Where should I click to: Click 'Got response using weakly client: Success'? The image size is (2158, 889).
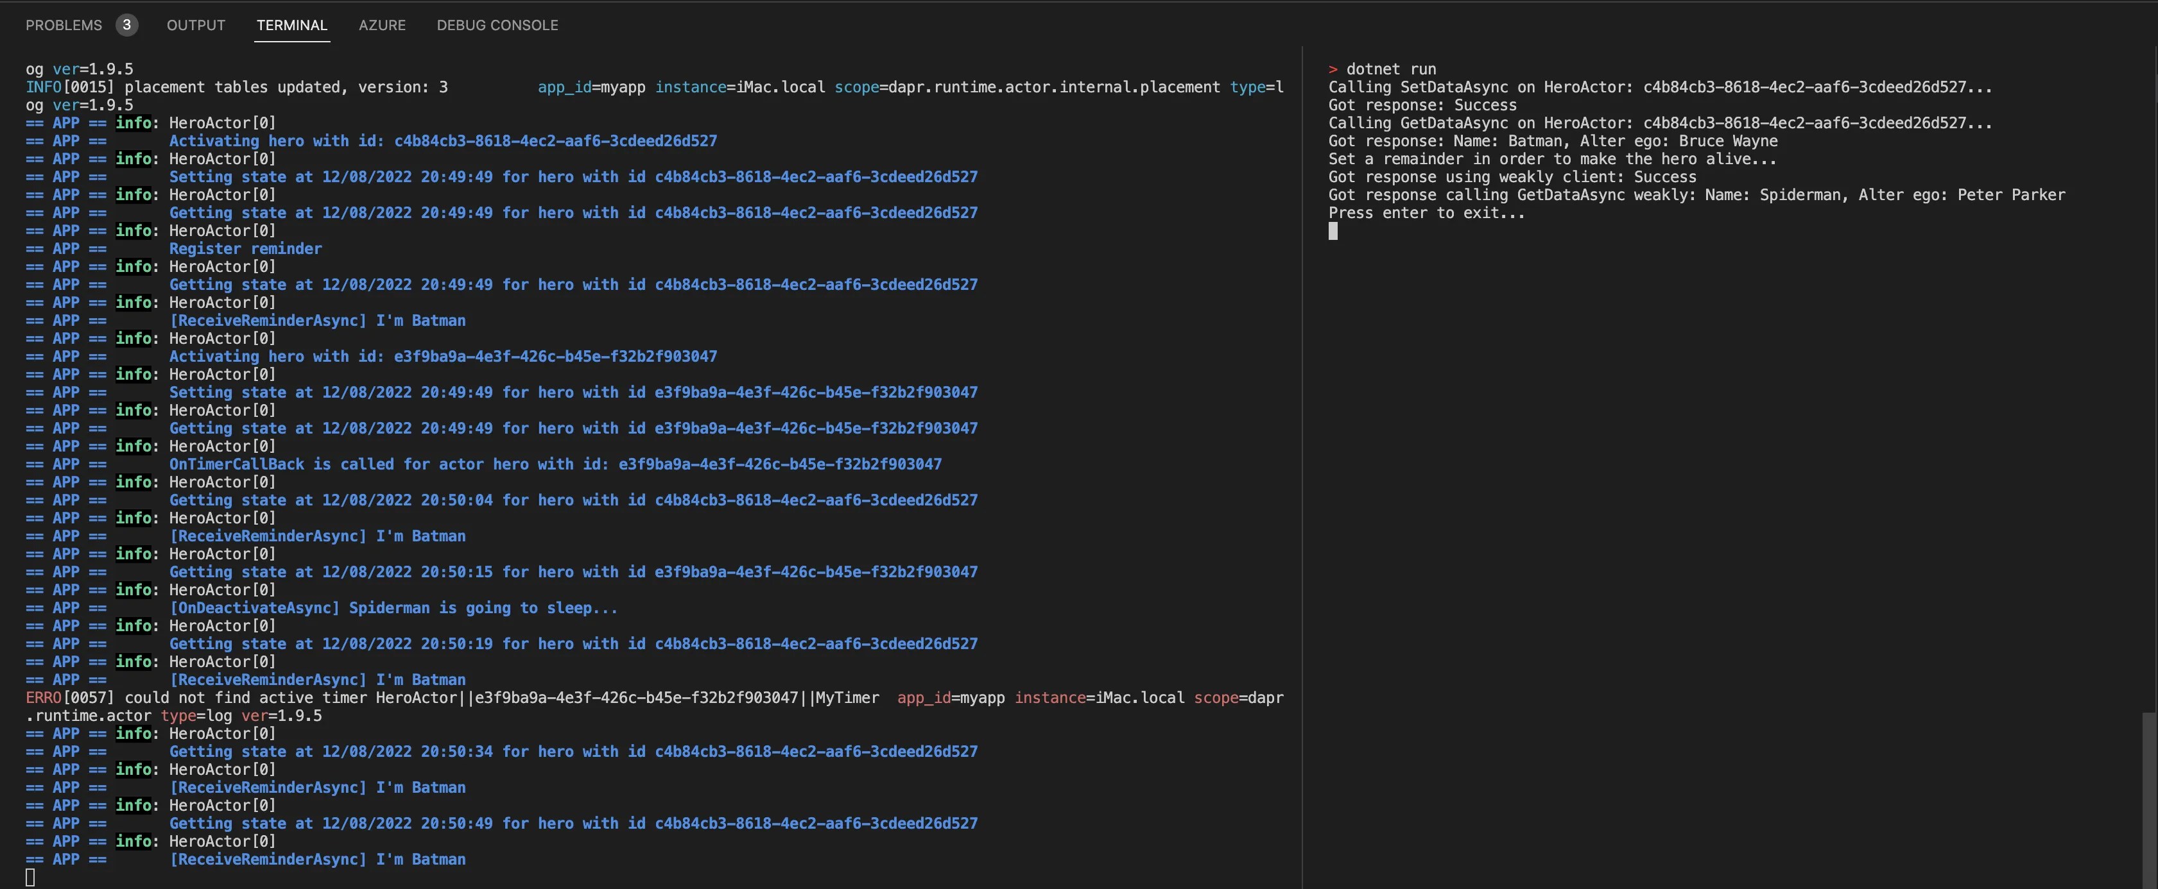coord(1512,176)
